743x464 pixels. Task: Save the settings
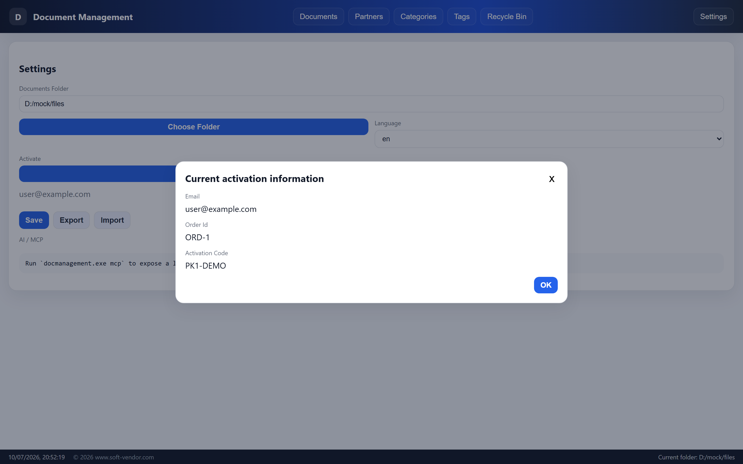[x=34, y=220]
